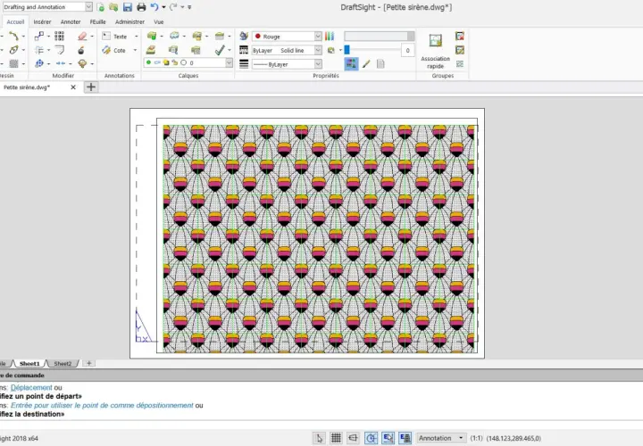This screenshot has width=643, height=446.
Task: Open the ByLayer Solid line style dropdown
Action: coord(287,50)
